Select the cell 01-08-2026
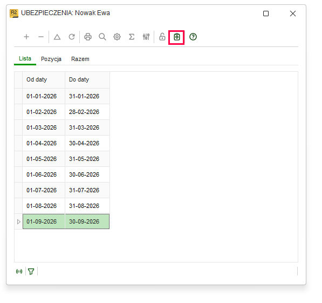Viewport: 322px width, 303px height. 44,206
